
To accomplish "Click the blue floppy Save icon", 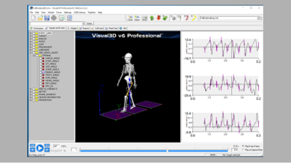I will (x=47, y=18).
